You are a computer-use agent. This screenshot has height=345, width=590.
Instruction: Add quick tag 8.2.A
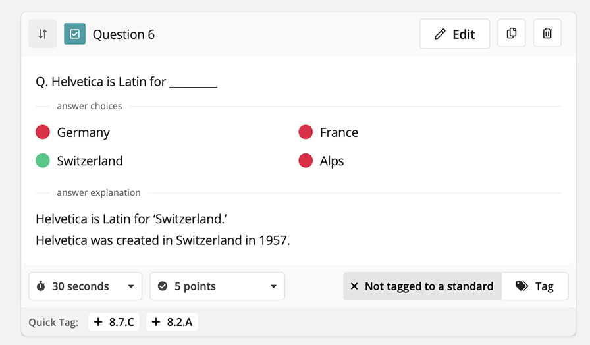[172, 322]
